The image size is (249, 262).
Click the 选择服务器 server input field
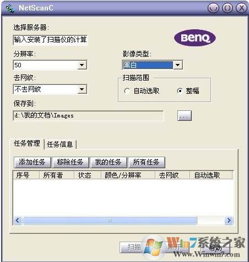pos(50,40)
